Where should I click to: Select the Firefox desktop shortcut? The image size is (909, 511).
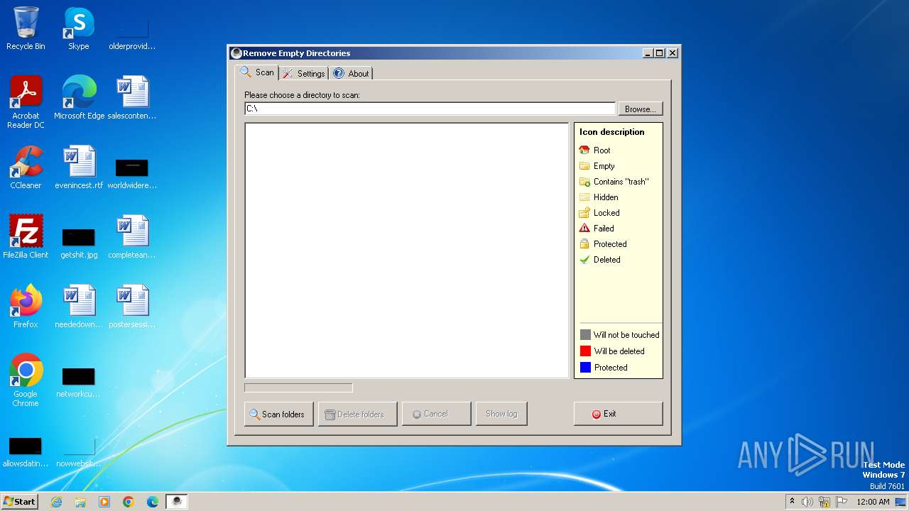26,306
